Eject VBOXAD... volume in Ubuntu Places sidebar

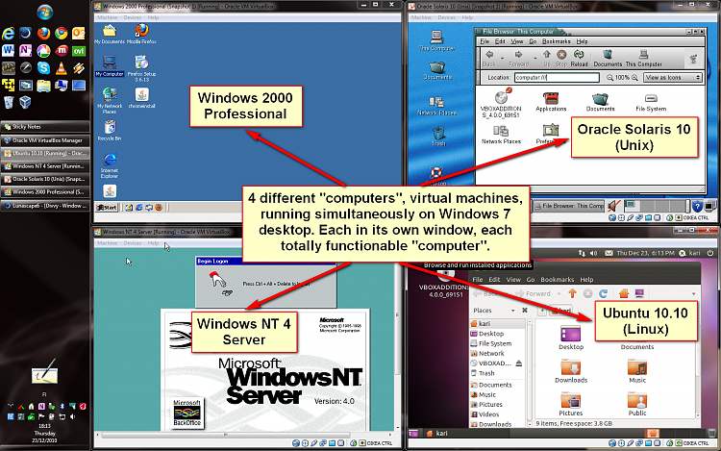pos(519,363)
